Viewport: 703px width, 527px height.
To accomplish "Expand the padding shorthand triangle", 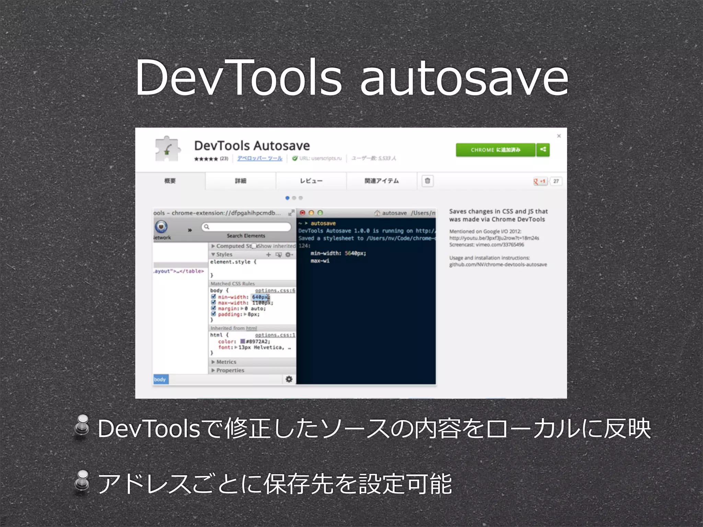I will point(245,314).
